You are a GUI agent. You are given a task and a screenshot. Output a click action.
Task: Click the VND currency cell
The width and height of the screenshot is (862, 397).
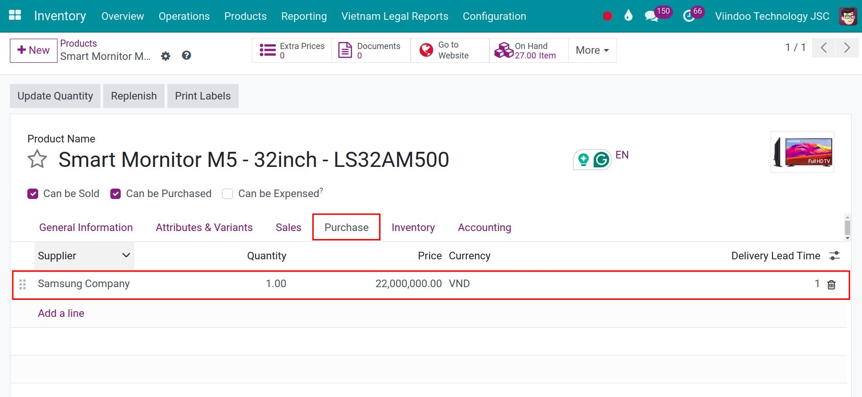[459, 284]
